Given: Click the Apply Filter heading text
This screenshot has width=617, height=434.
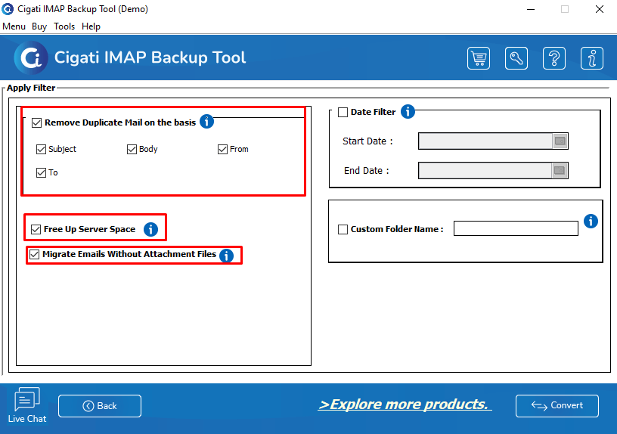Looking at the screenshot, I should 31,88.
